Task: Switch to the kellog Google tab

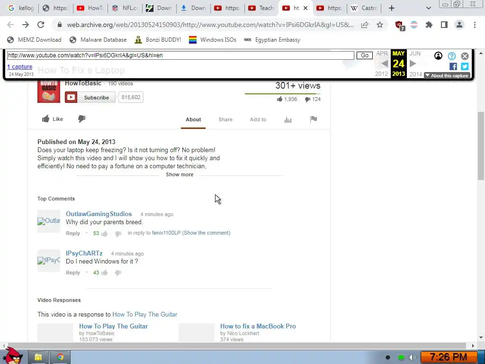Action: coord(21,8)
